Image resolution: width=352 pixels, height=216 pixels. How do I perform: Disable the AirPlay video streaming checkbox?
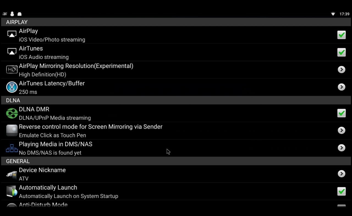click(341, 35)
